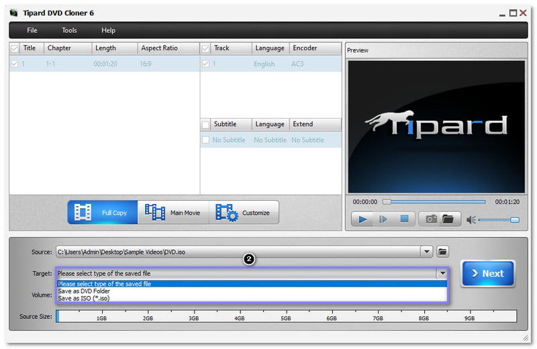Select Full Copy mode
Viewport: 537px width, 349px height.
[103, 212]
